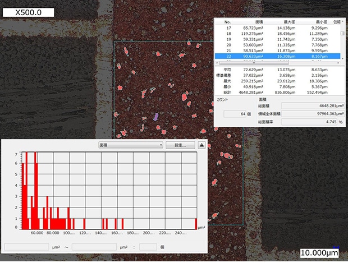The height and width of the screenshot is (263, 348).
Task: Click the 設定... settings button
Action: click(x=180, y=145)
